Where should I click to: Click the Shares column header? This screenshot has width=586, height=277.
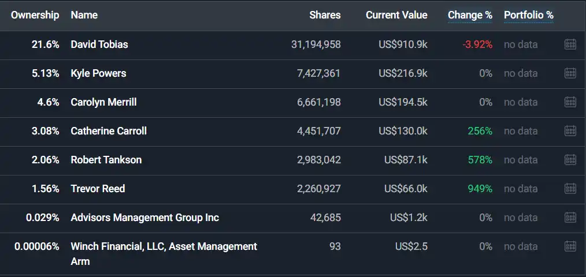pos(325,15)
